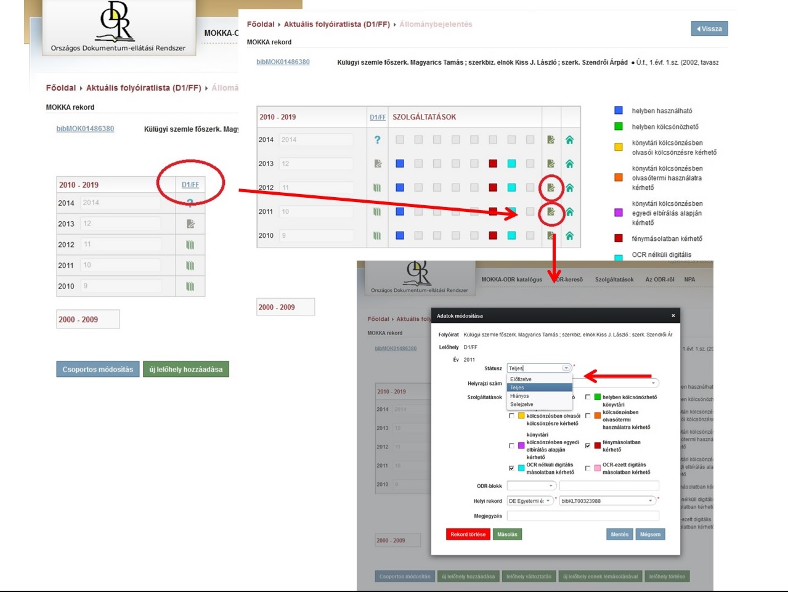The width and height of the screenshot is (788, 592).
Task: Open the NPA menu item
Action: 689,280
